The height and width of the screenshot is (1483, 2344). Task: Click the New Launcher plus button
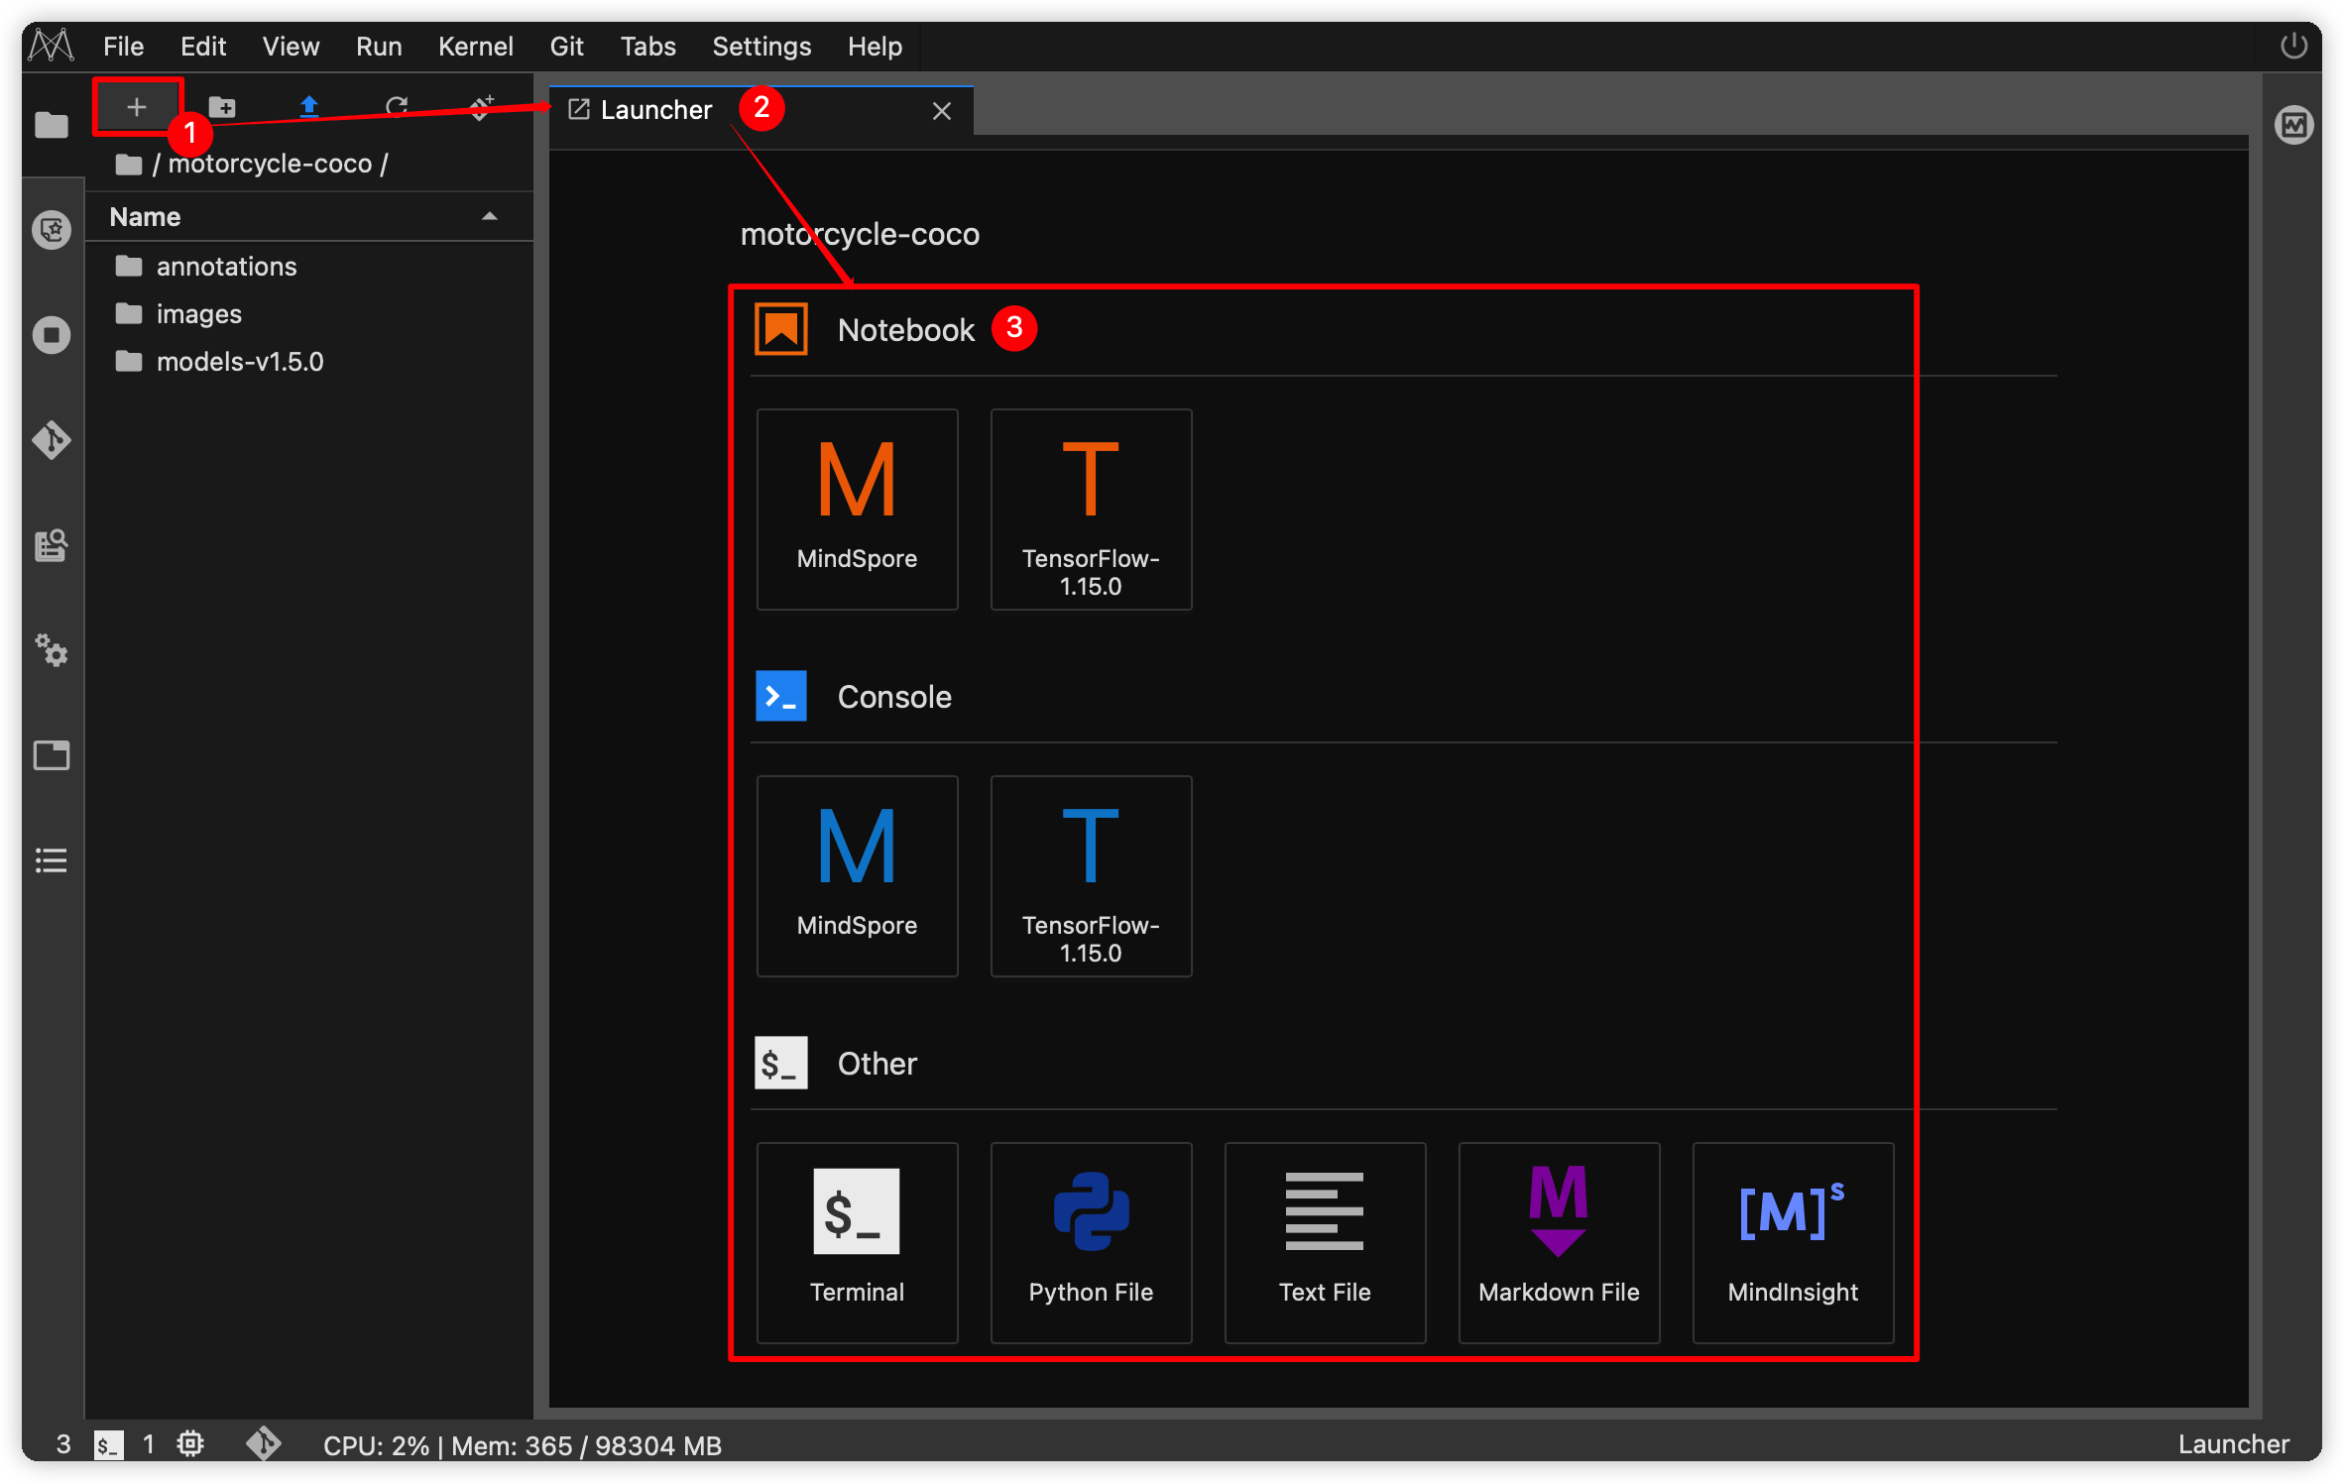click(137, 107)
